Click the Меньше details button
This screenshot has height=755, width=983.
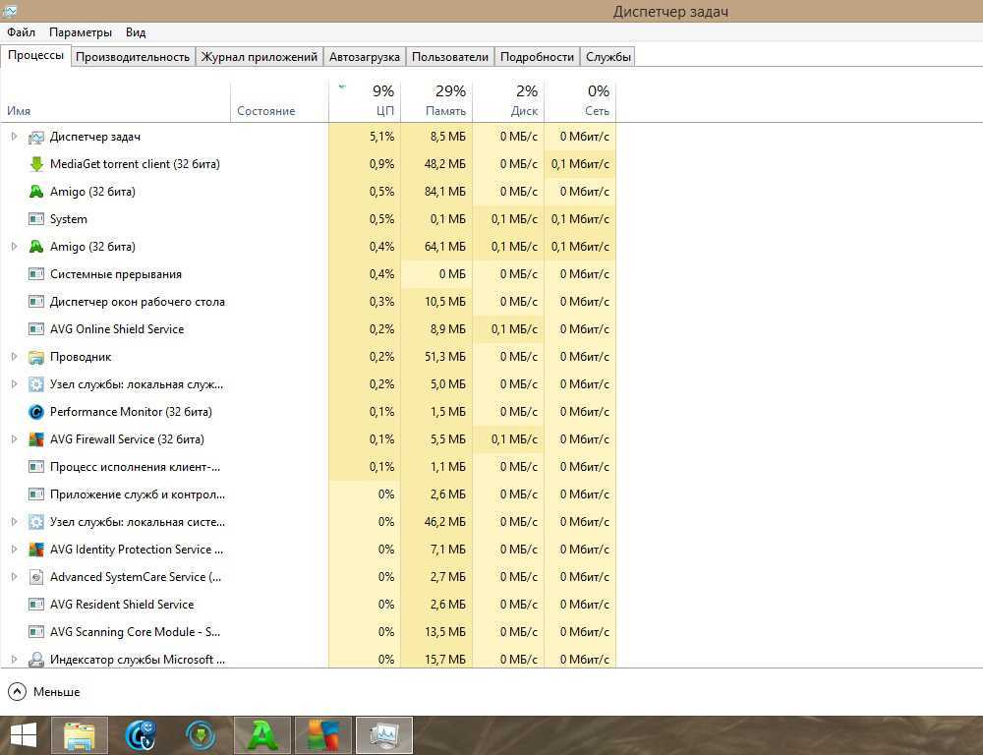click(x=44, y=692)
